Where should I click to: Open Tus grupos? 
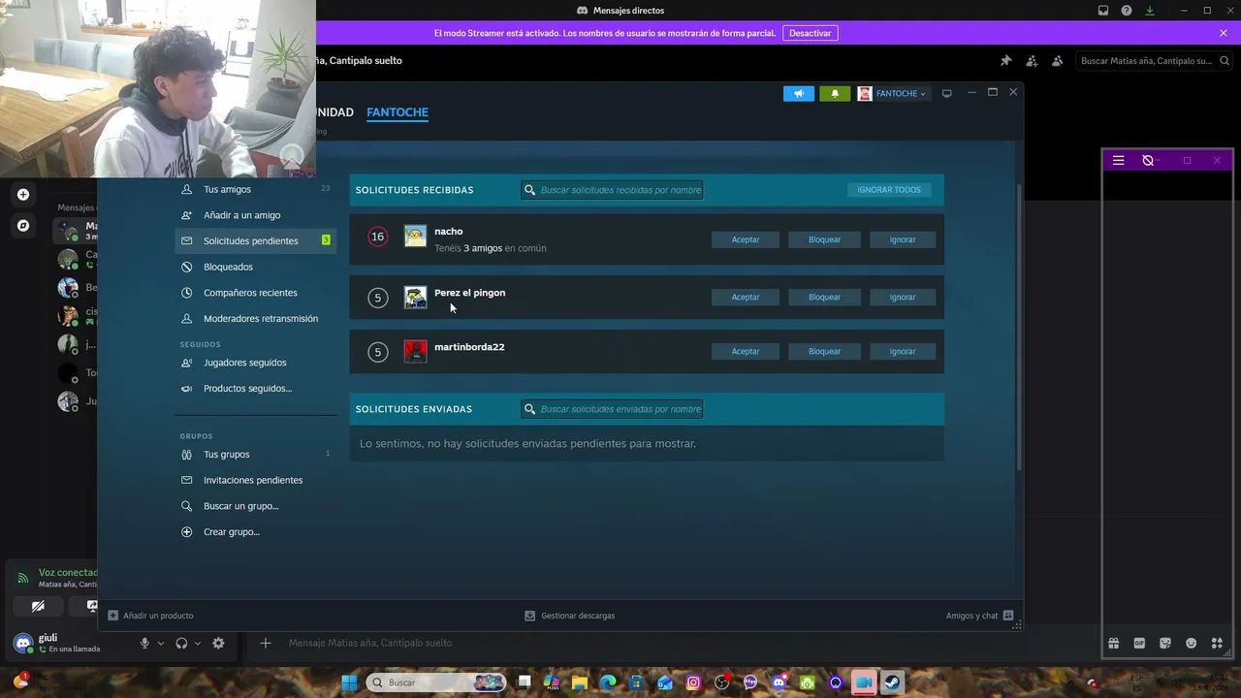pos(226,455)
